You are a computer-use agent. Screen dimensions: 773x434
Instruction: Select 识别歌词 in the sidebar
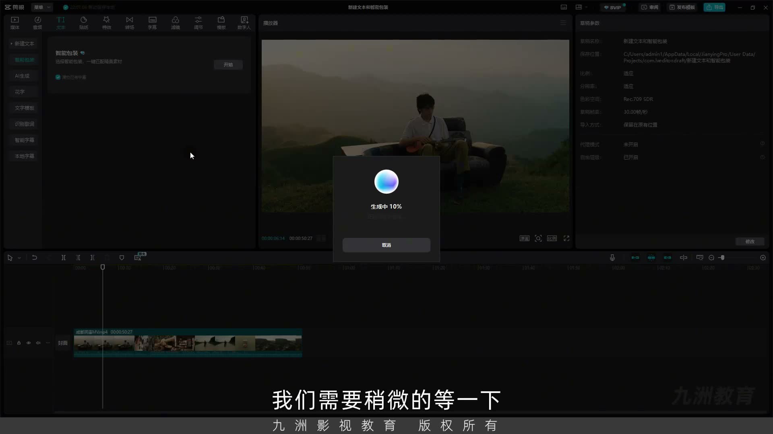click(x=24, y=124)
